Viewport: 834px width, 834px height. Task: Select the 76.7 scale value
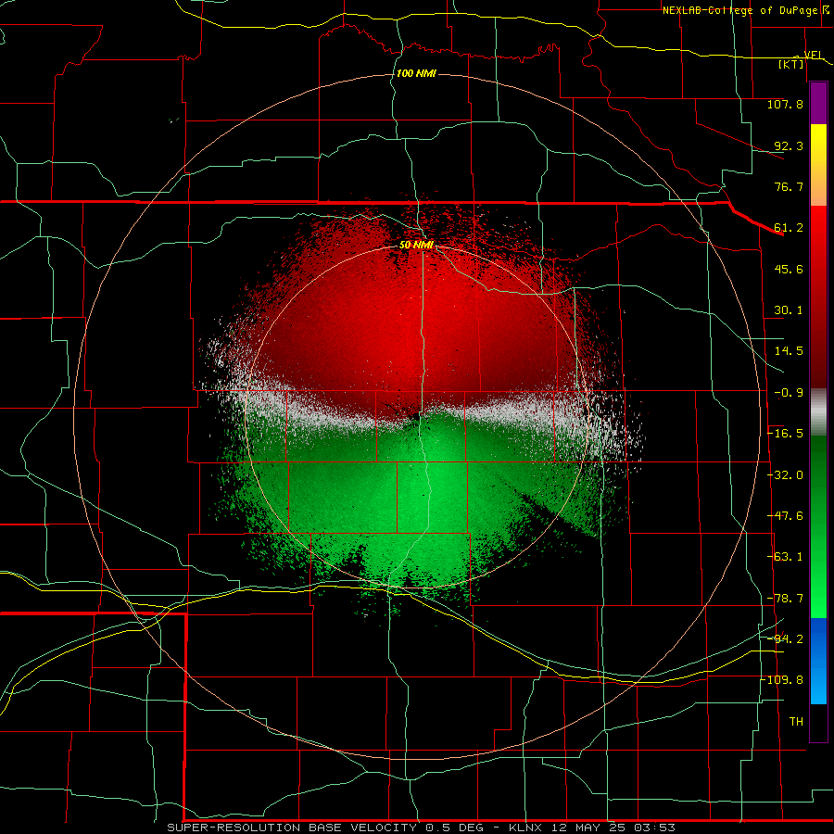coord(789,186)
